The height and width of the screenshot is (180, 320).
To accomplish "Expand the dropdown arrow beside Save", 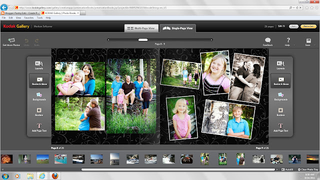I will coord(314,45).
